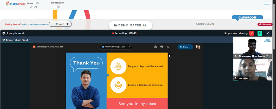Switch to the Curriculum tab

[205, 24]
